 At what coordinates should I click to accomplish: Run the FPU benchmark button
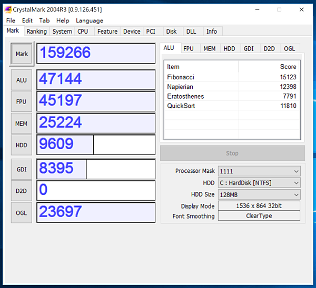[22, 101]
